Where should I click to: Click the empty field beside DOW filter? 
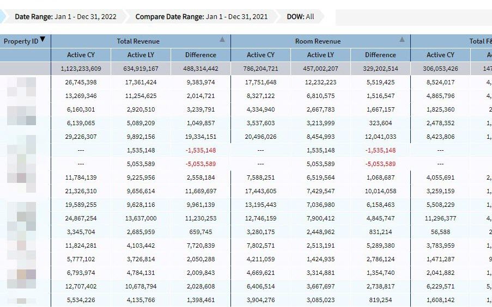(x=413, y=17)
